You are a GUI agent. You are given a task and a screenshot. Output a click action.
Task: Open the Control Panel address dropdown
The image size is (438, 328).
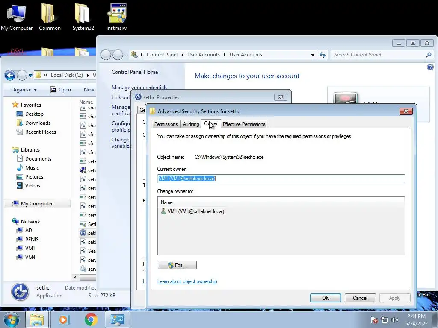[x=313, y=55]
